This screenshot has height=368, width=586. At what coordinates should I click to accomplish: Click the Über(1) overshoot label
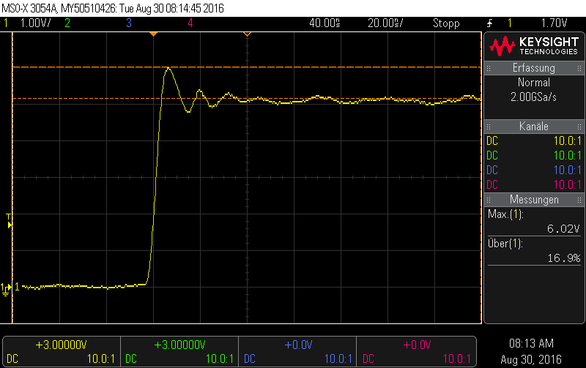pyautogui.click(x=505, y=244)
